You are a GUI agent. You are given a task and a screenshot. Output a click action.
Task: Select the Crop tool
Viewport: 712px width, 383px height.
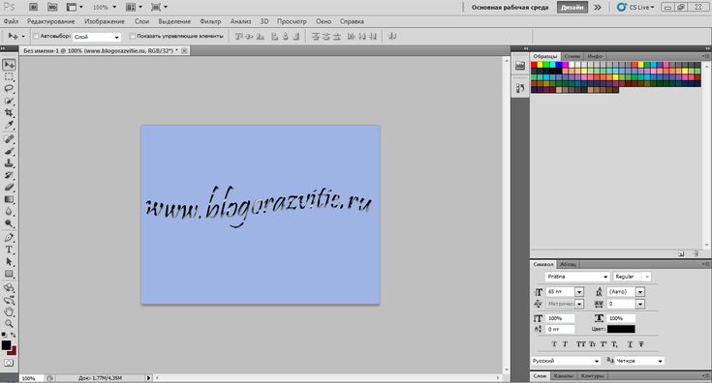pos(9,112)
